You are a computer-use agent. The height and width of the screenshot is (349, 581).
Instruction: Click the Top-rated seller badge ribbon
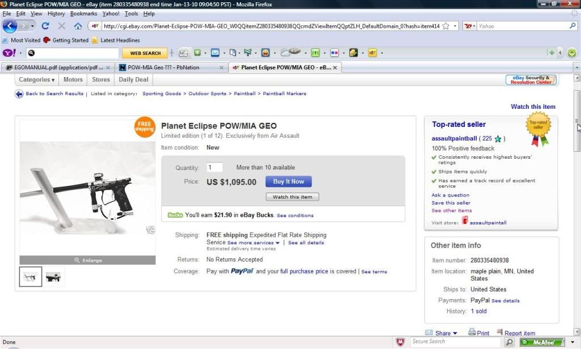[538, 128]
